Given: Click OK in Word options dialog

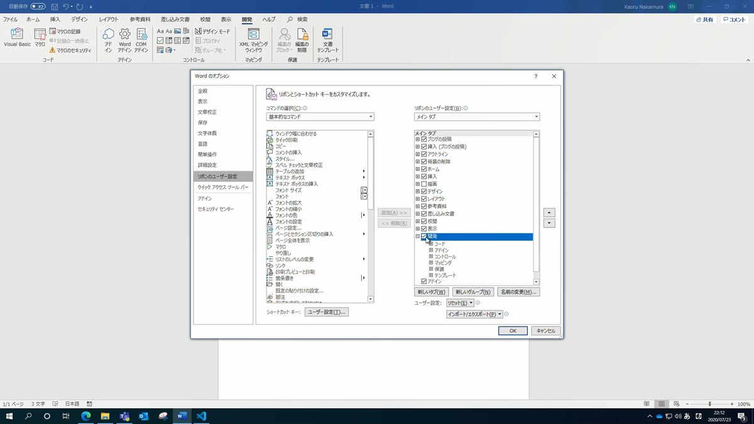Looking at the screenshot, I should tap(513, 330).
